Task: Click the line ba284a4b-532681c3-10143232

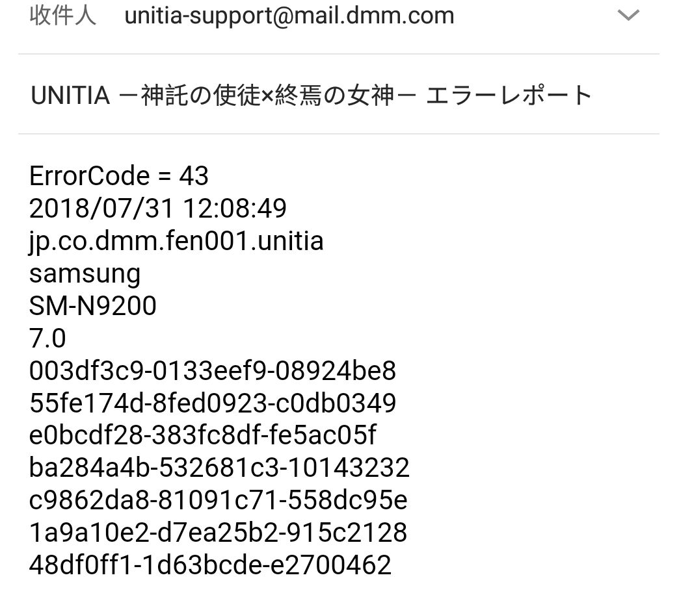Action: (x=219, y=468)
